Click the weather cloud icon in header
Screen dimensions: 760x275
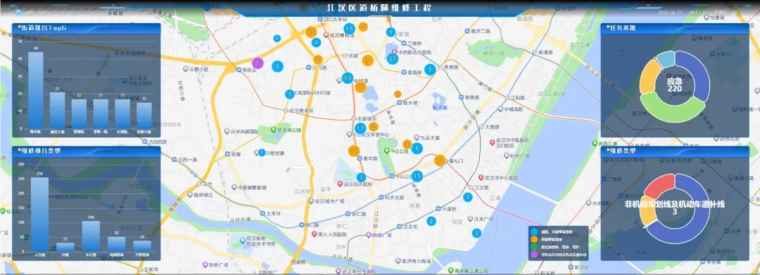(x=19, y=13)
